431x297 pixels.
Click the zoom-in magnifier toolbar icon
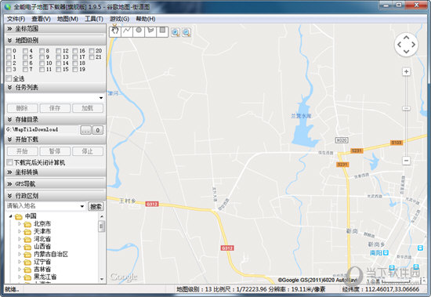[x=176, y=32]
